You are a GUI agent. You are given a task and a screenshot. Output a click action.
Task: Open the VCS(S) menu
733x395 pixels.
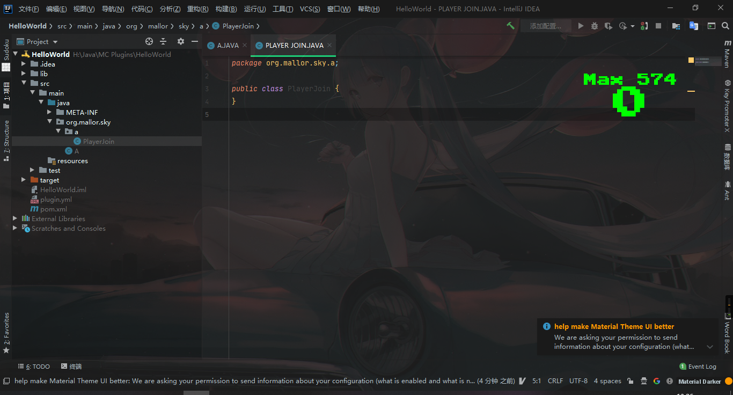[x=310, y=9]
